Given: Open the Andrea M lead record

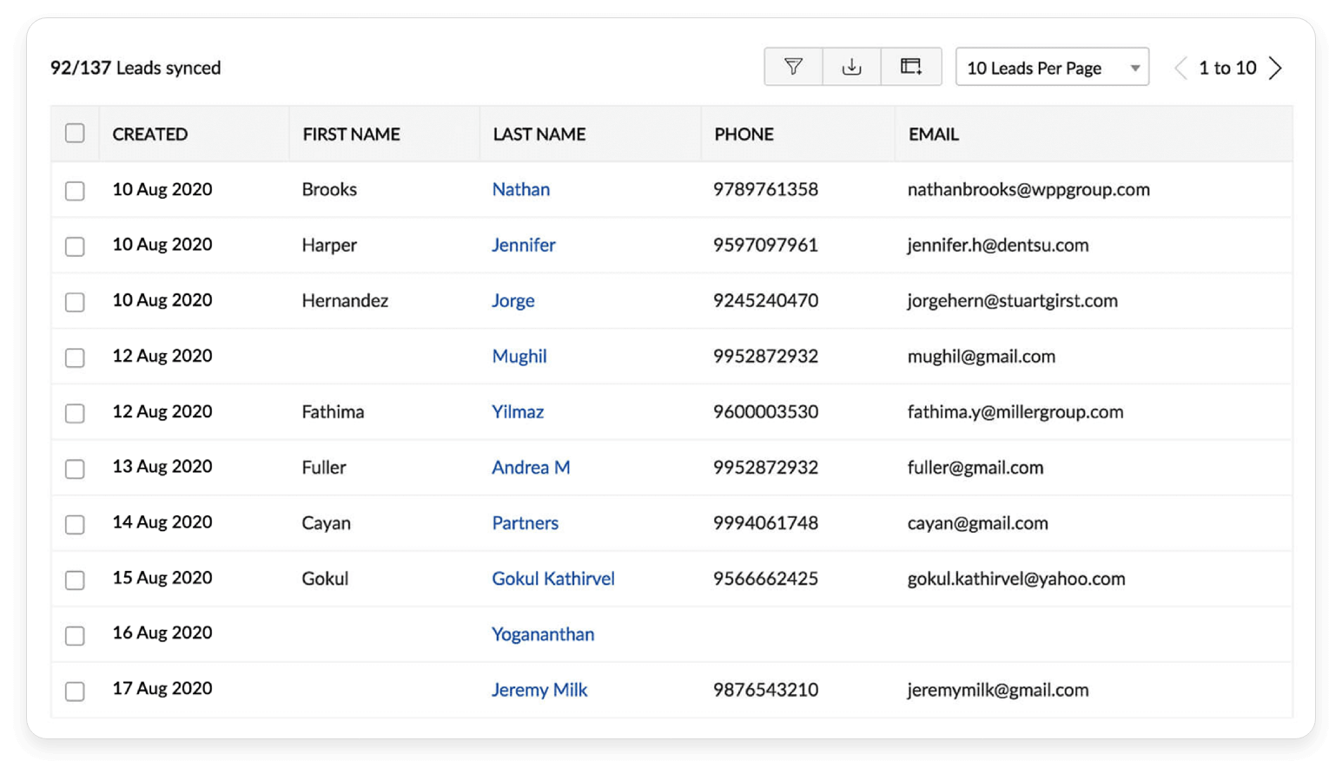Looking at the screenshot, I should pos(531,468).
